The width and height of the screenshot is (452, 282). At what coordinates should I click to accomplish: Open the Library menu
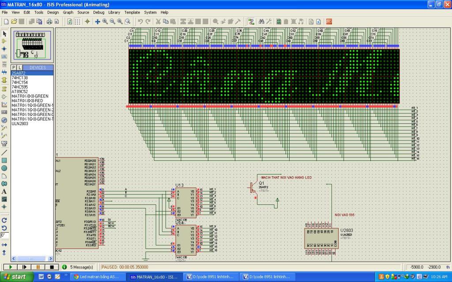point(114,12)
